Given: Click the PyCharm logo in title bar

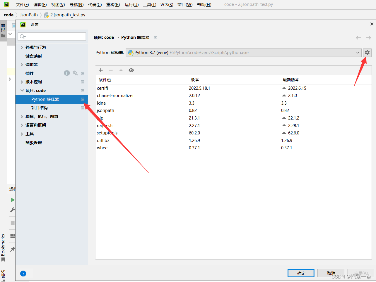Looking at the screenshot, I should (x=6, y=4).
